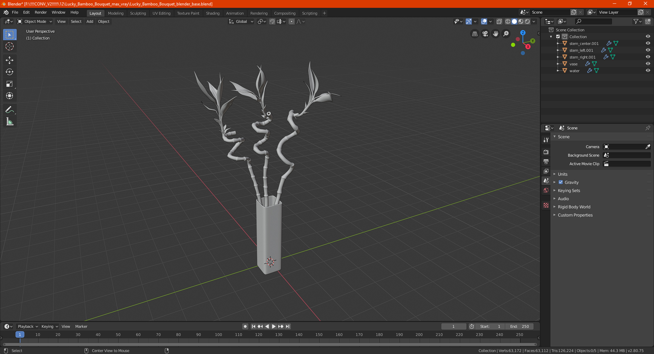Viewport: 654px width, 354px height.
Task: Click the outliner search field
Action: pos(593,21)
